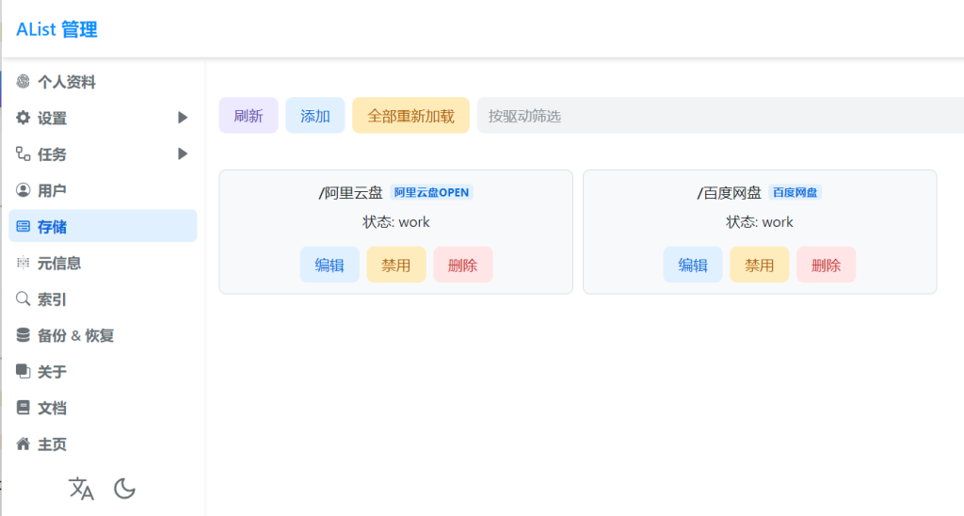Disable the 百度网盘 storage with 禁用

759,265
